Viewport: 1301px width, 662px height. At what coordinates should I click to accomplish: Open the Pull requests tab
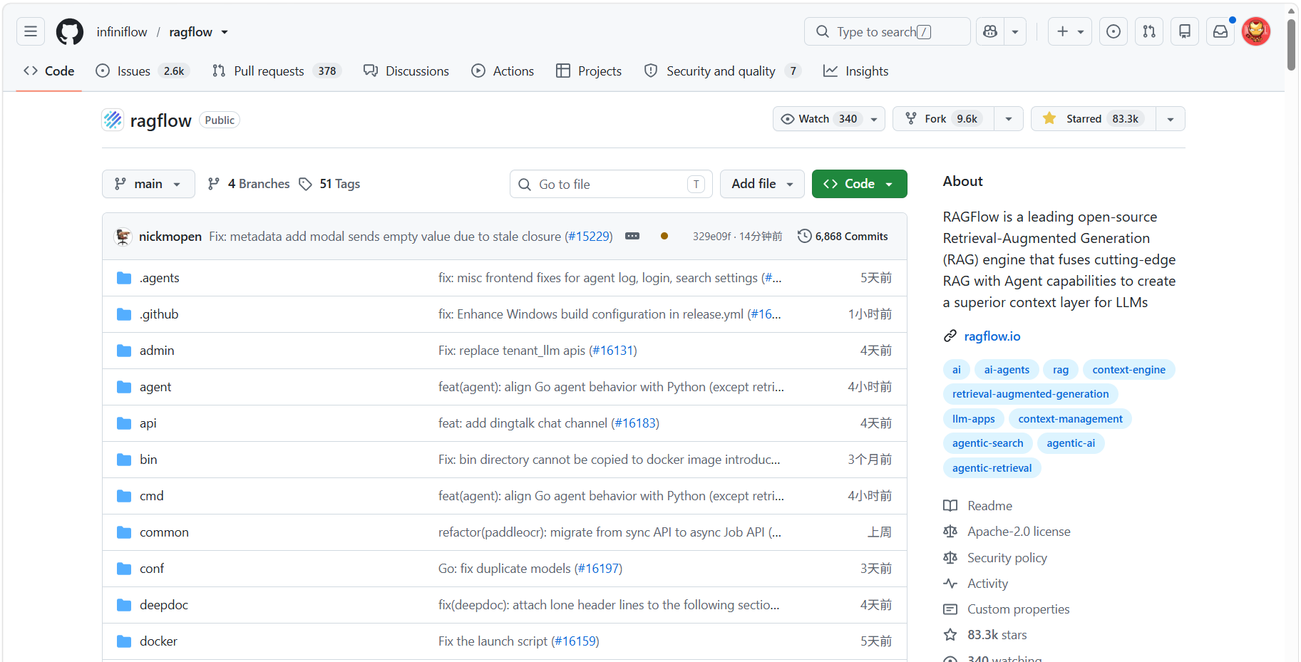coord(277,71)
